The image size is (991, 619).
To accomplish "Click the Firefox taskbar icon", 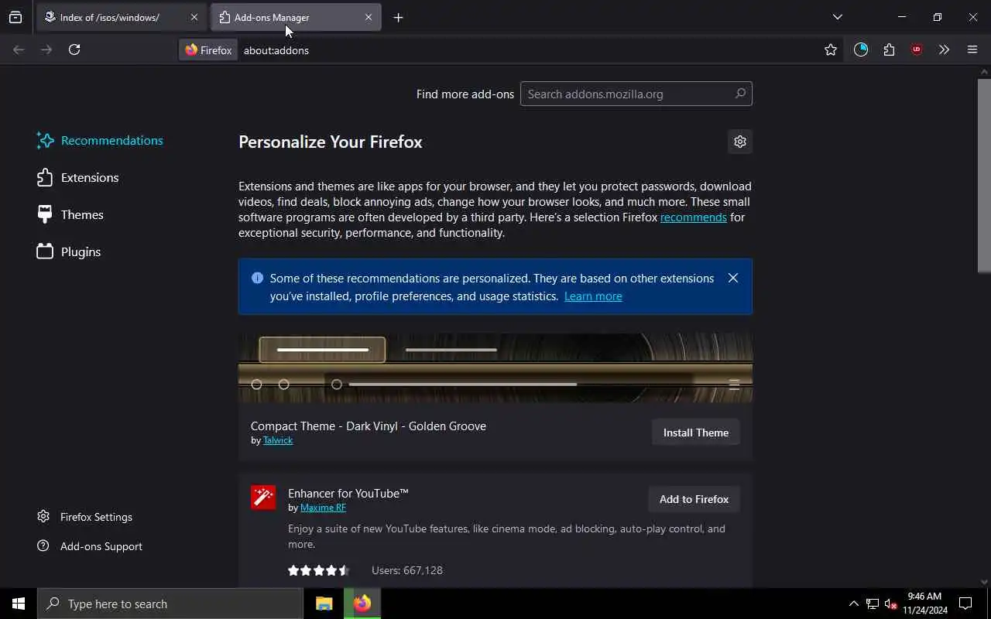I will point(362,604).
